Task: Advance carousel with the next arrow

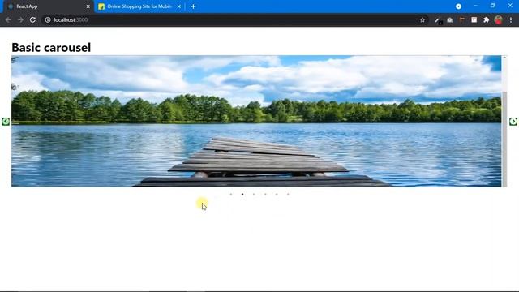Action: click(513, 122)
